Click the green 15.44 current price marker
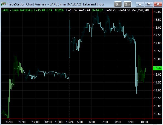This screenshot has height=125, width=163. click(x=158, y=68)
